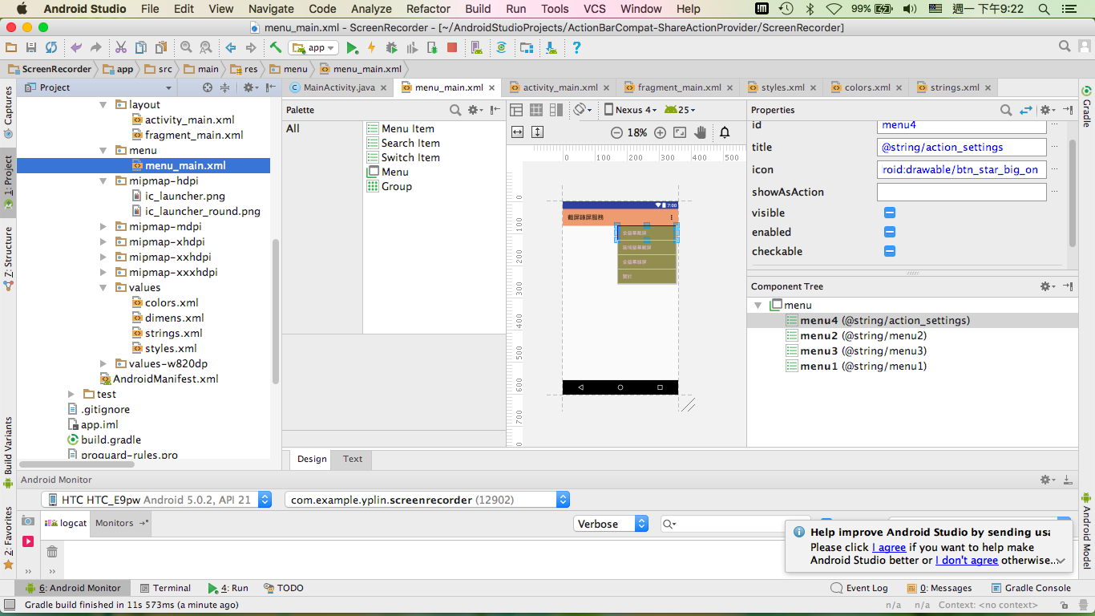The height and width of the screenshot is (616, 1095).
Task: Open the screen orientation dropdown
Action: [x=584, y=110]
